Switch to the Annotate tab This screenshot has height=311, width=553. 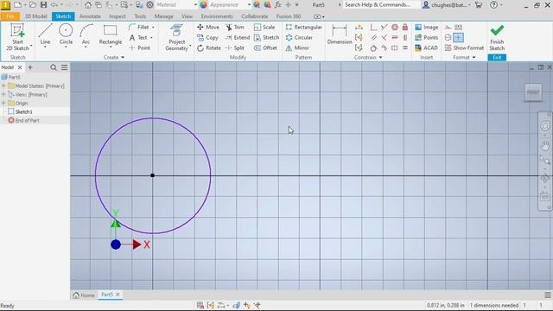coord(90,16)
